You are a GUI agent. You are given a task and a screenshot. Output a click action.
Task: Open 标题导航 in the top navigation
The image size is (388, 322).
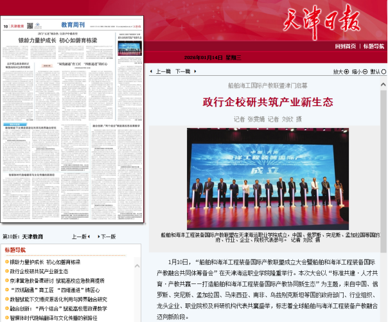point(374,46)
